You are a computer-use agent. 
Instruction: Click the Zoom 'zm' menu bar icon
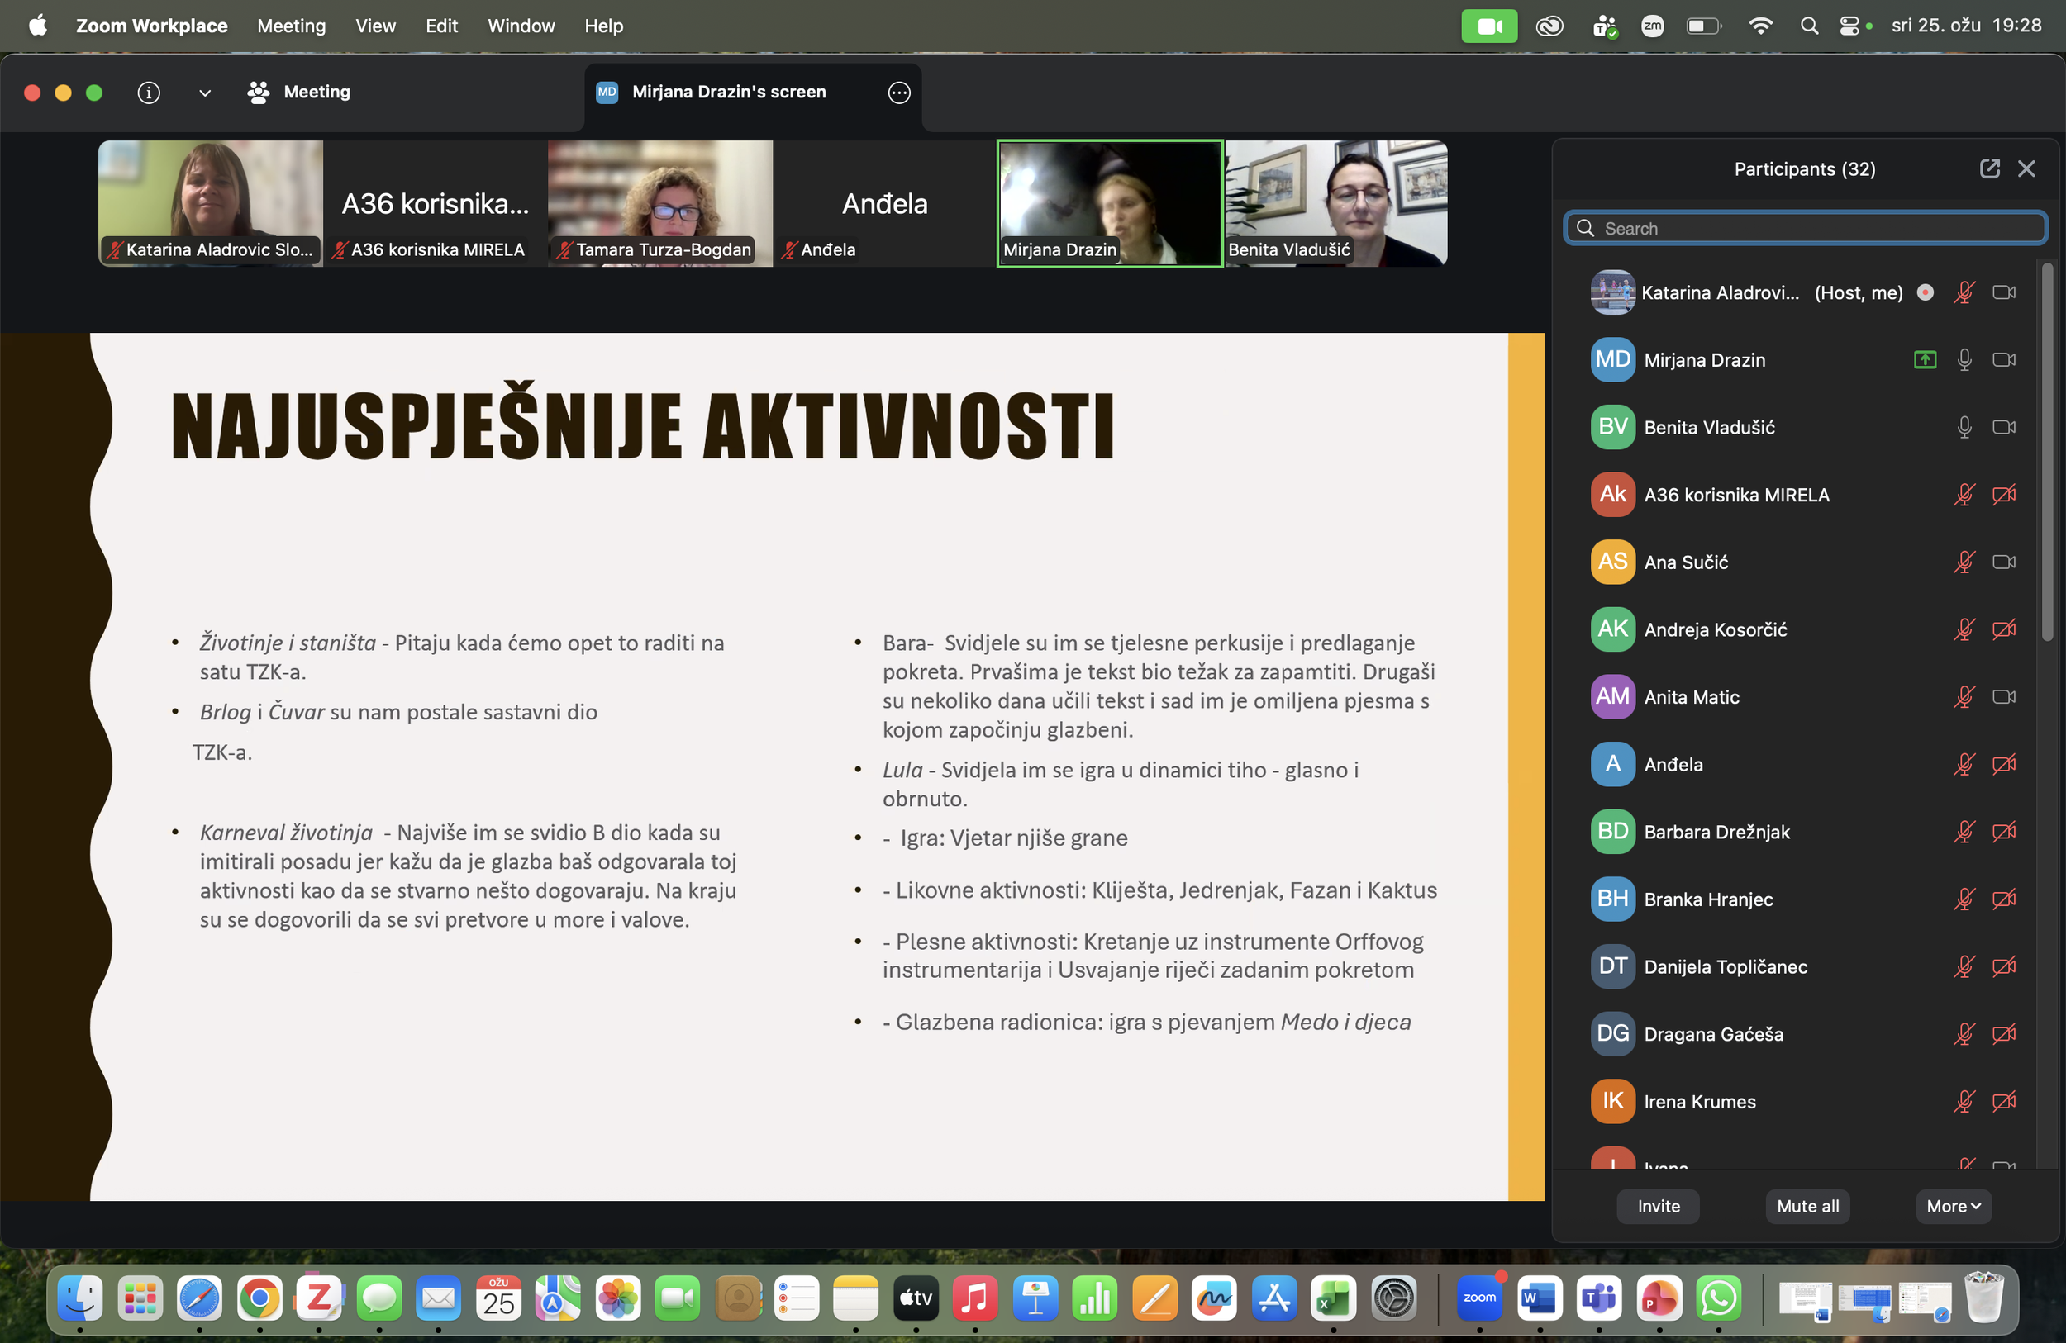[x=1652, y=26]
